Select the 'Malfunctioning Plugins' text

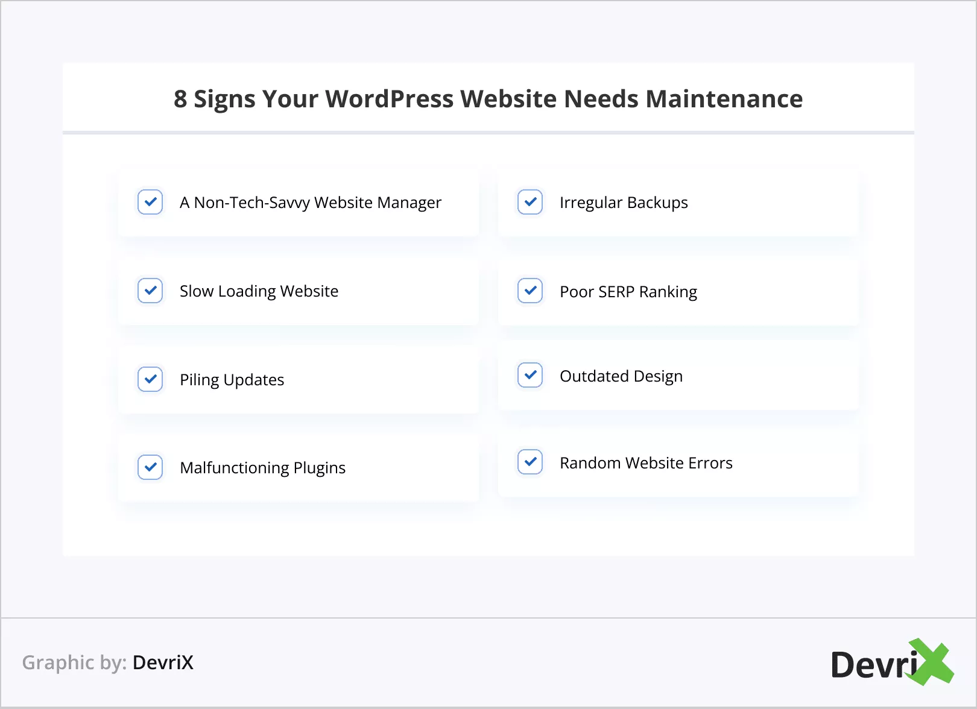point(263,468)
